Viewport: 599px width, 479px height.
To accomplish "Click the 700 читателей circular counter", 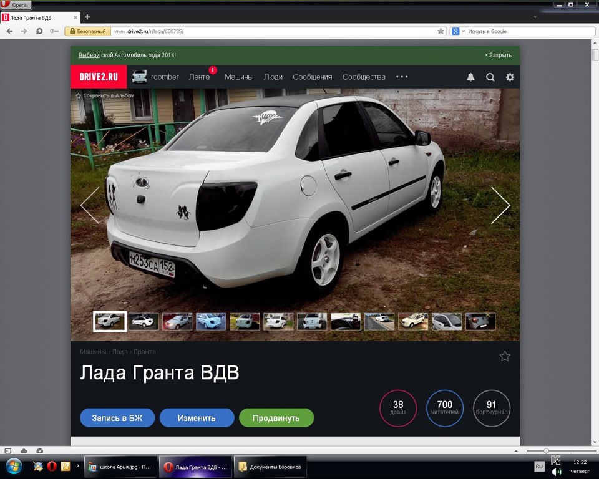I will pos(445,408).
